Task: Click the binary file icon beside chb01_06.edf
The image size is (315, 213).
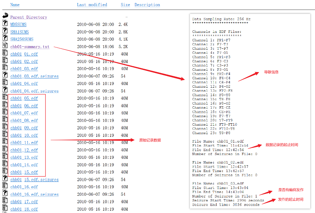Action: [x=5, y=104]
